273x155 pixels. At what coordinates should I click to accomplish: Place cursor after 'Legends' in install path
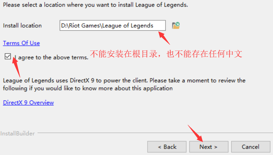[x=154, y=25]
